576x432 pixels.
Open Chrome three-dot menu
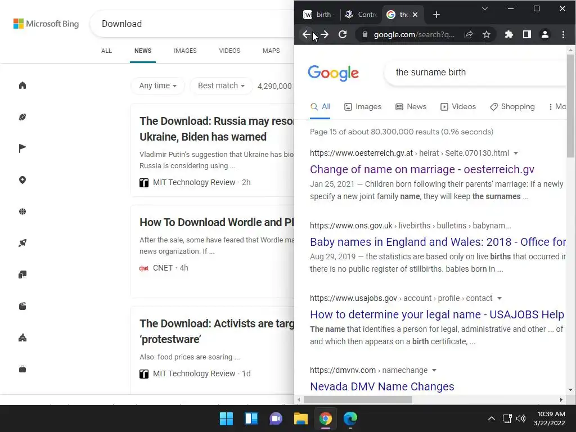[563, 34]
